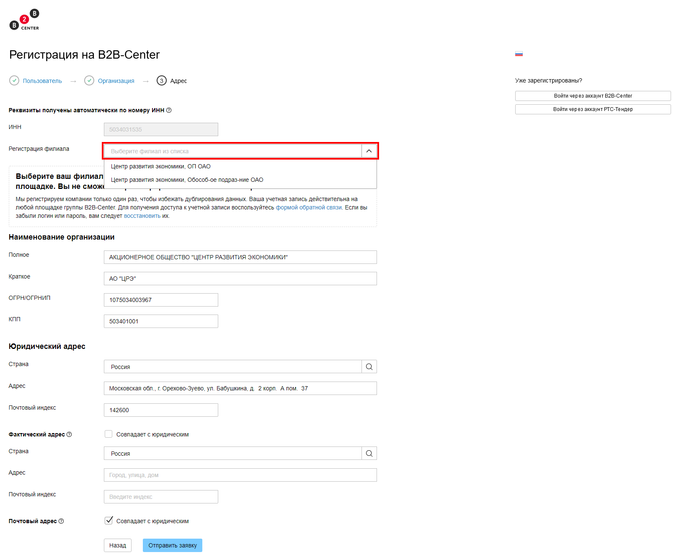Click legal address Страна field with Россия

point(233,366)
